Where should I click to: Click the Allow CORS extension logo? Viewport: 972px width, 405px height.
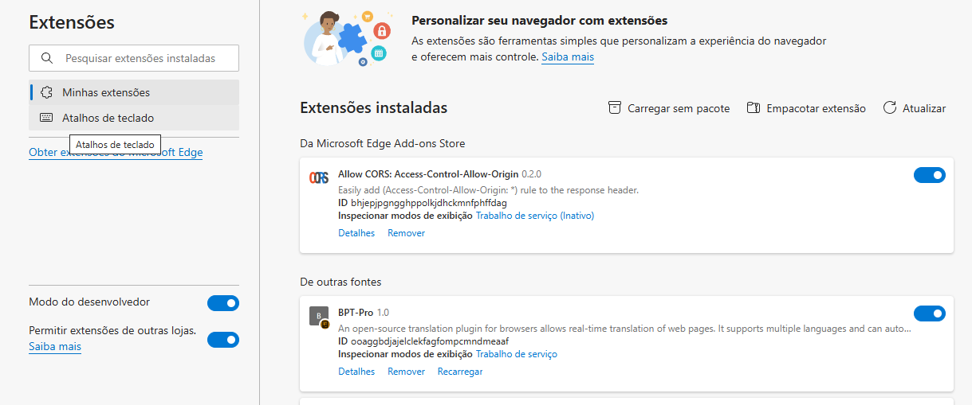coord(319,177)
